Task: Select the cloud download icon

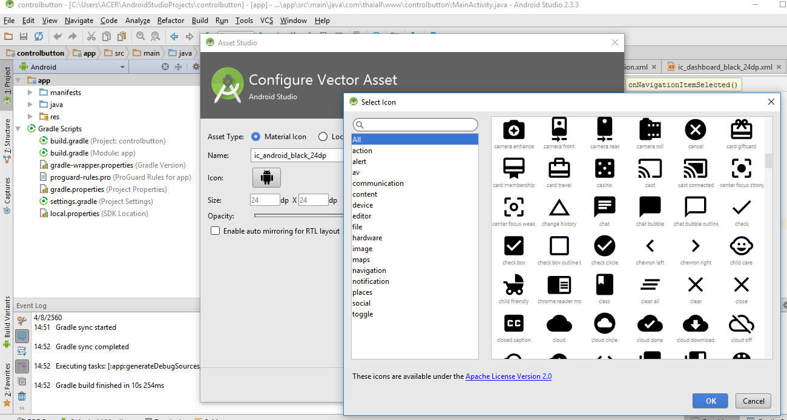Action: coord(696,324)
